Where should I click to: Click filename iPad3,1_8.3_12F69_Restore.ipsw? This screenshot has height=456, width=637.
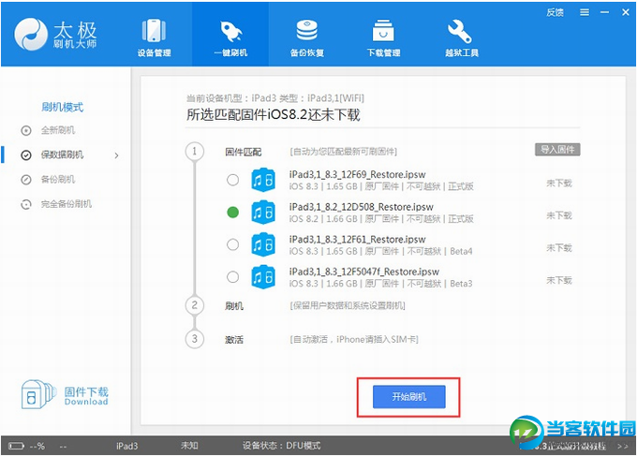(x=357, y=174)
